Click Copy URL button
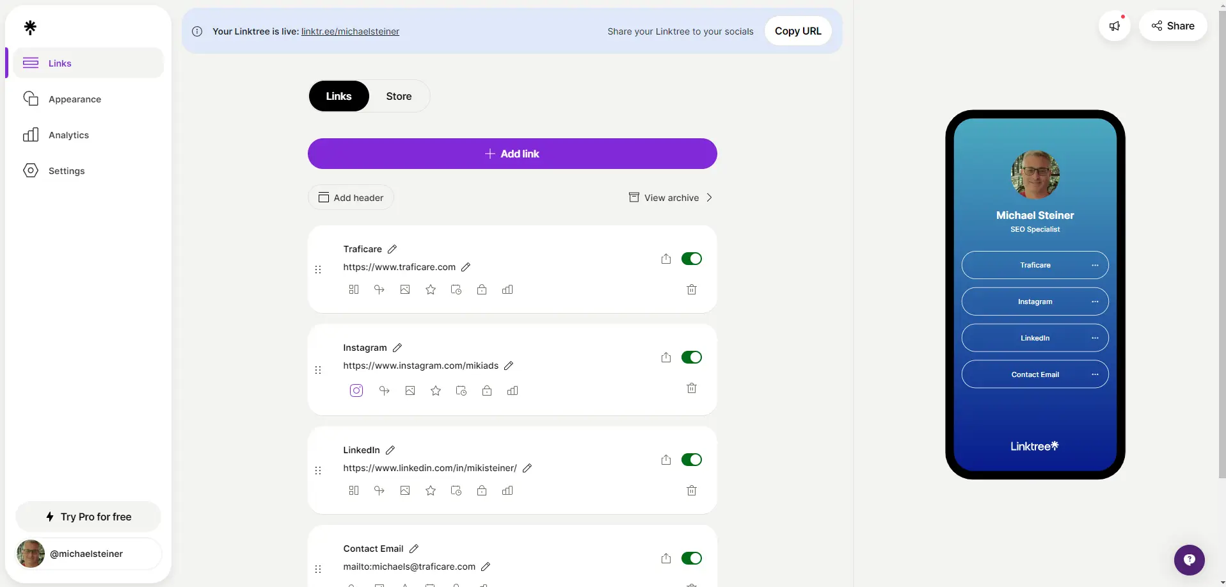This screenshot has width=1226, height=587. (798, 31)
